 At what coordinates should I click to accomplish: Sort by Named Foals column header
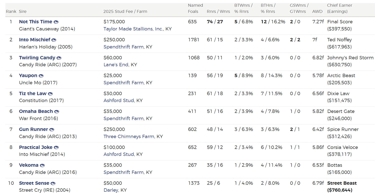pyautogui.click(x=195, y=8)
